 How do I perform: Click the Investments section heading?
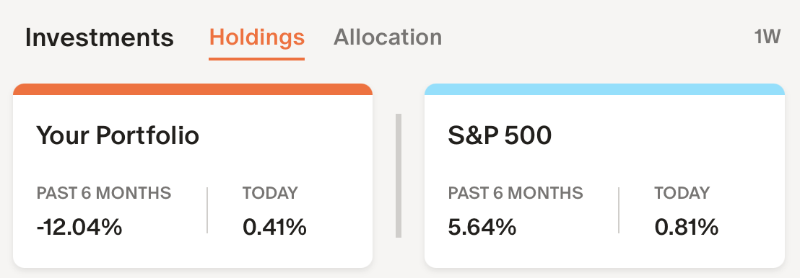[x=100, y=37]
